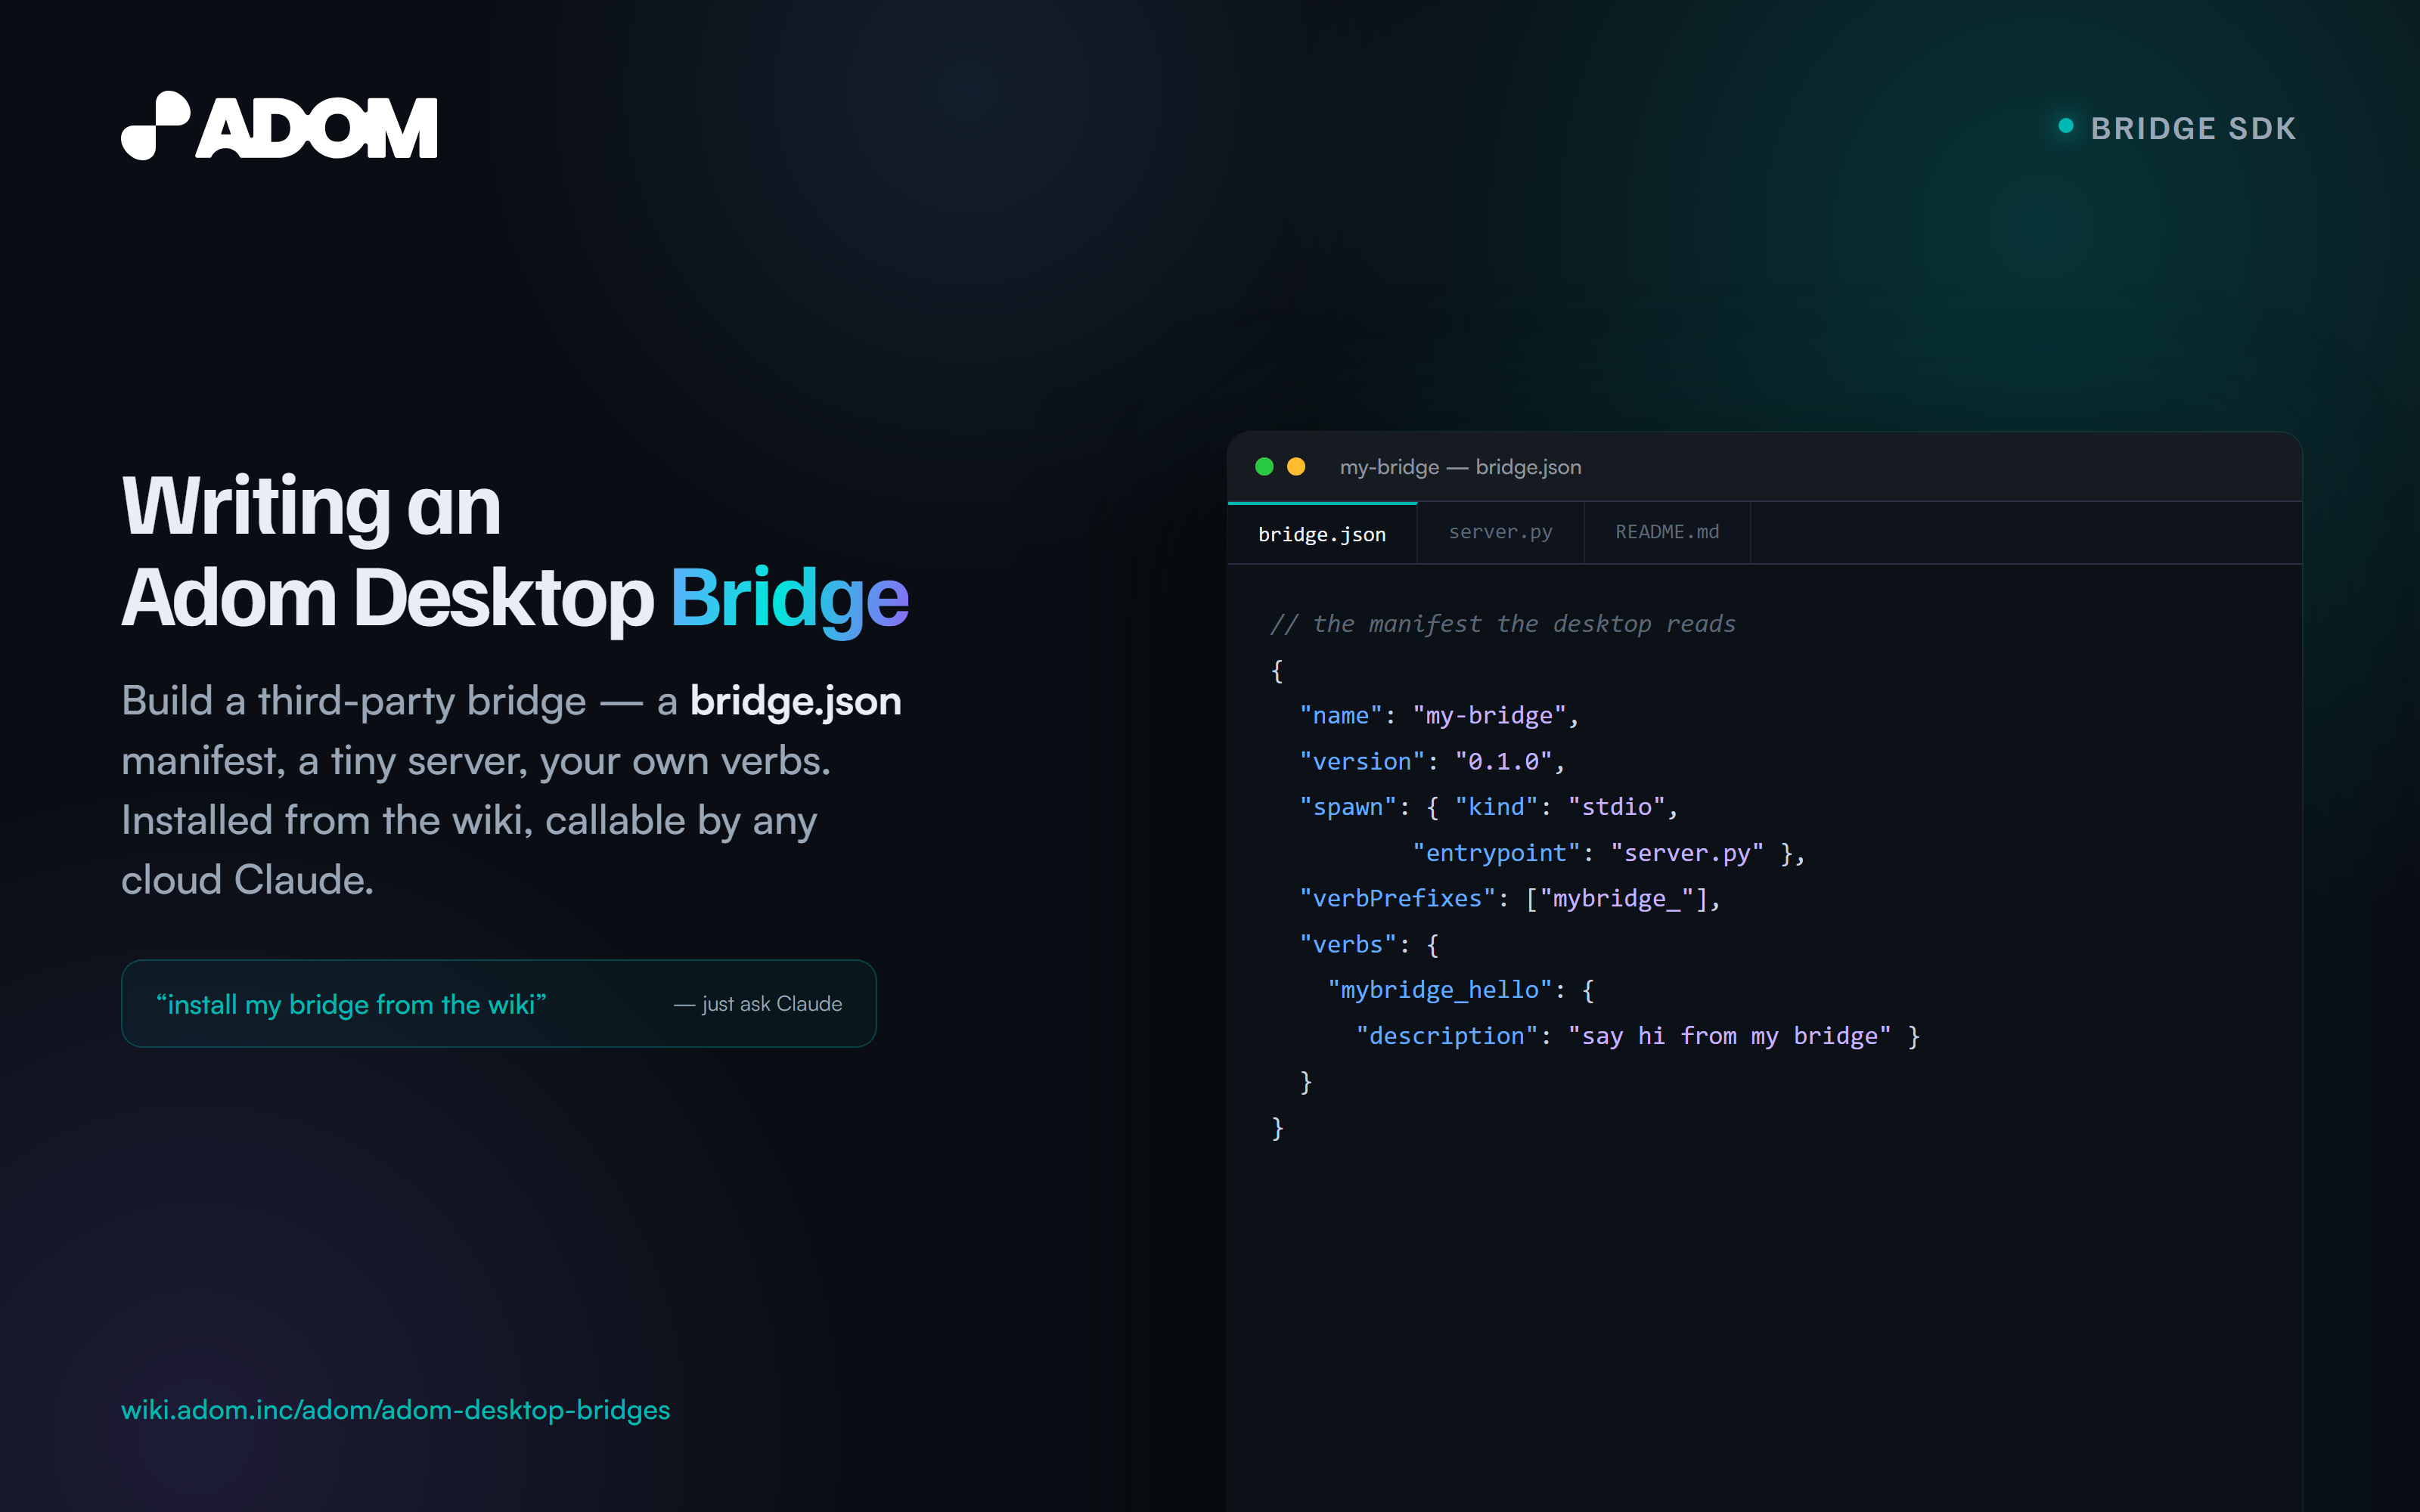Click the "mybridge_hello" code line
The width and height of the screenshot is (2420, 1512).
(x=1461, y=990)
